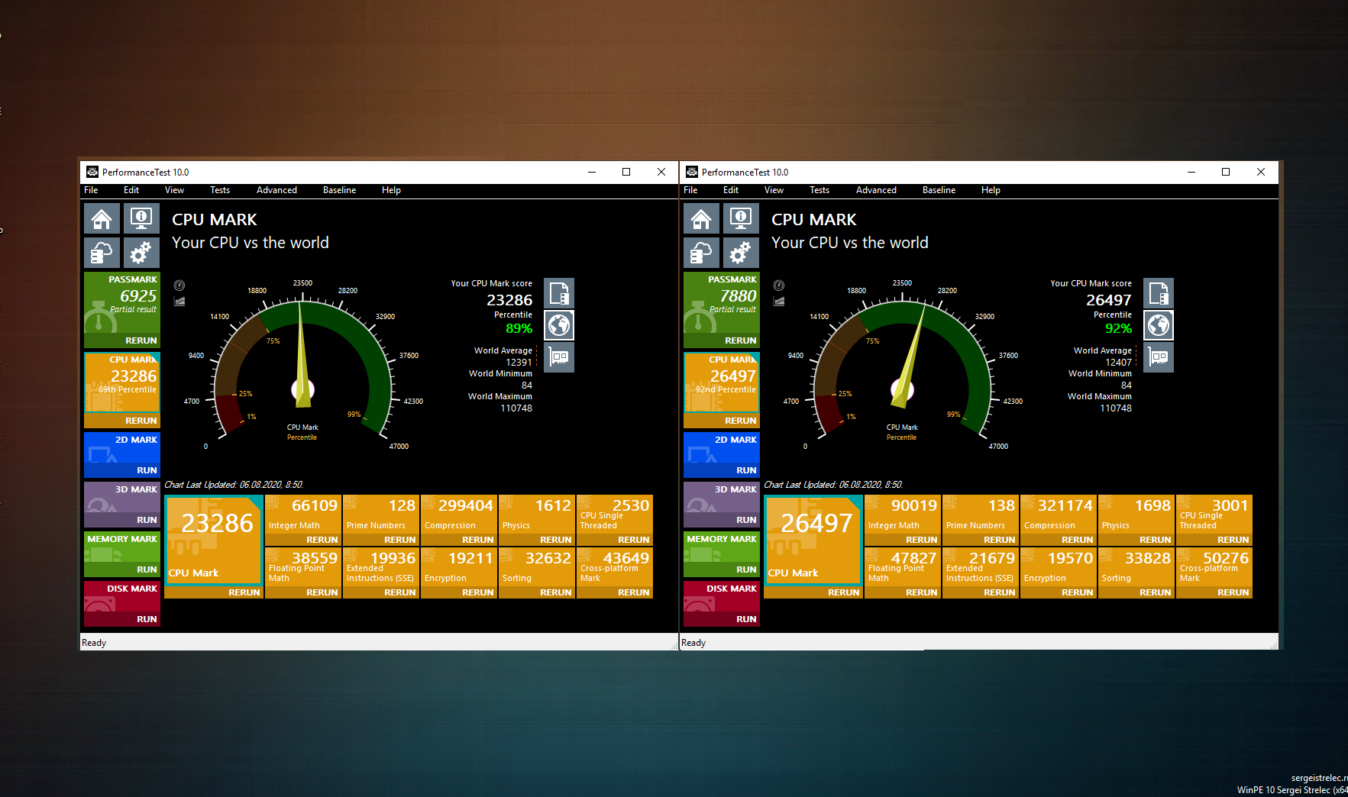
Task: Open the settings gears in the 23286 score window
Action: pos(141,253)
